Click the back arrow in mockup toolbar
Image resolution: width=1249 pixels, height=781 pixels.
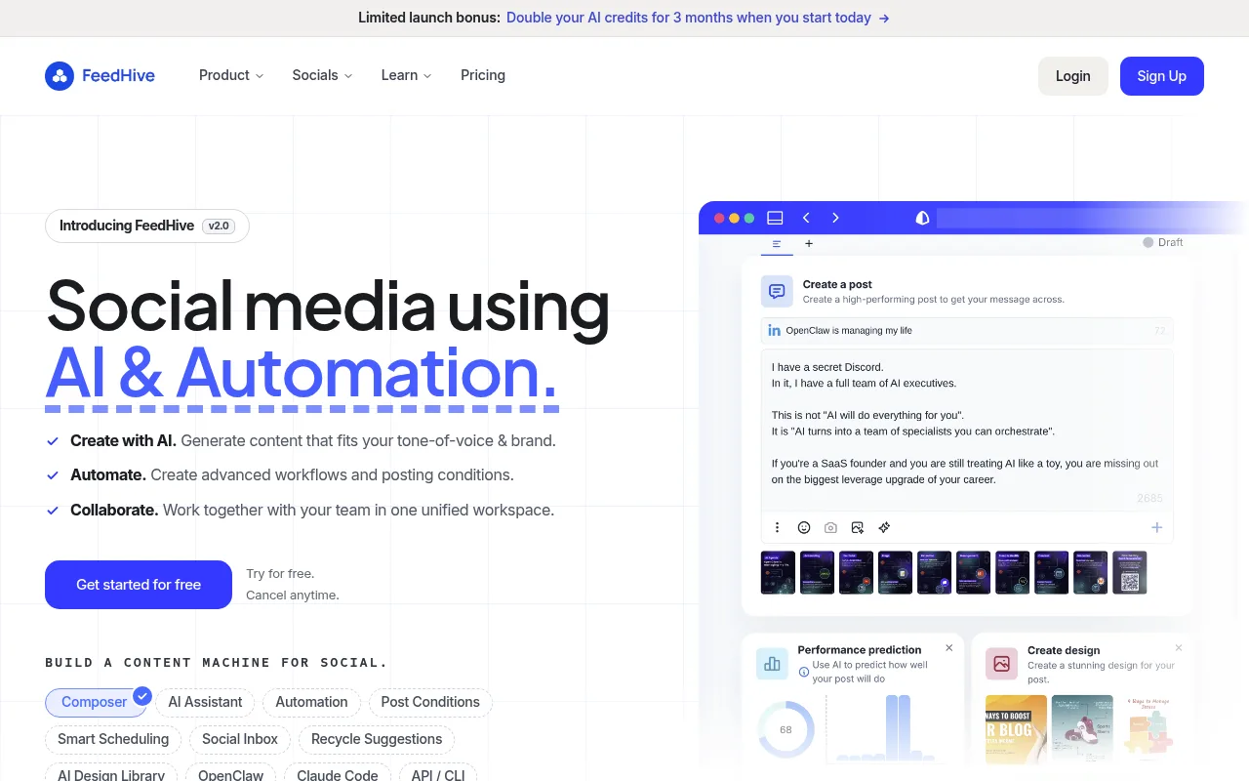pyautogui.click(x=806, y=218)
